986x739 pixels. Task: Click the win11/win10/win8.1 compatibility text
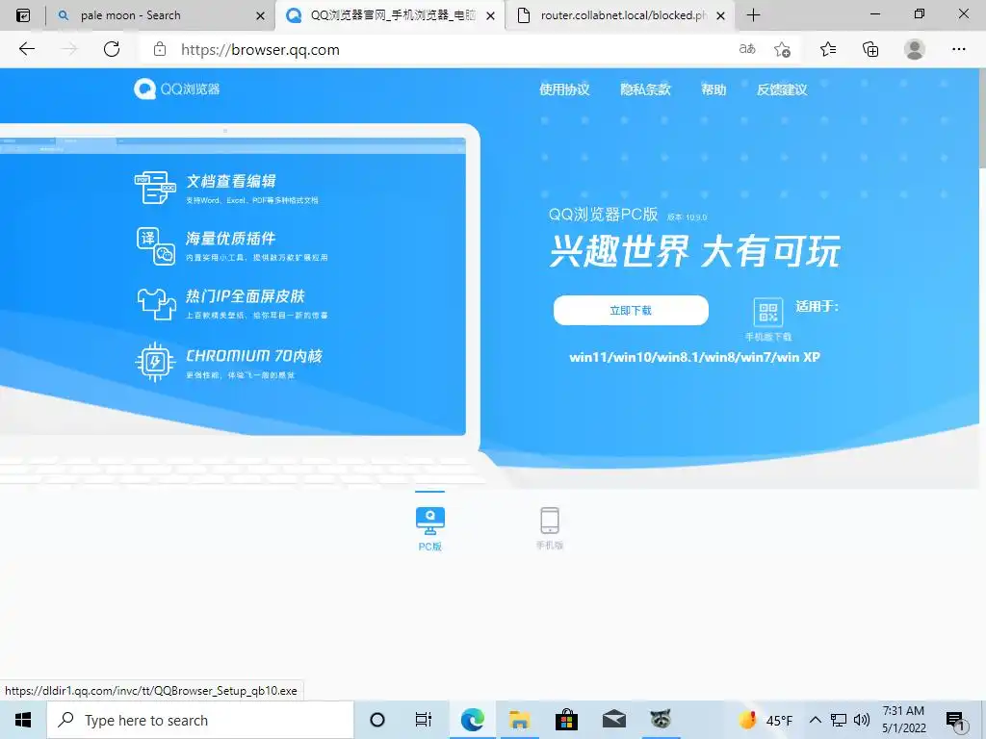pos(694,357)
